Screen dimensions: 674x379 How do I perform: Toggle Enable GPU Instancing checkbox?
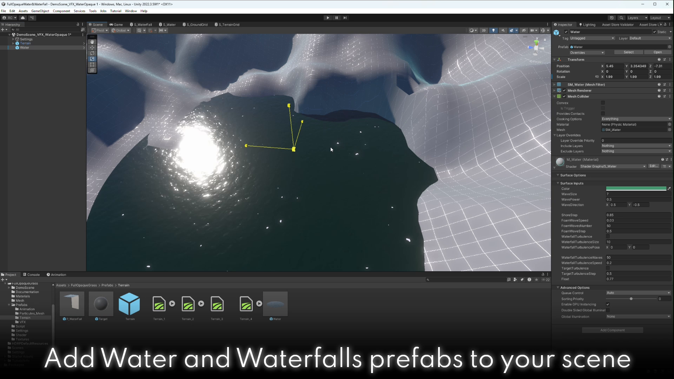coord(608,305)
